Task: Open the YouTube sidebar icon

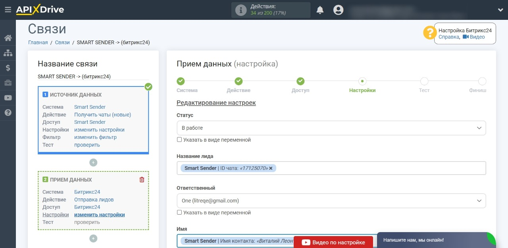Action: 8,98
